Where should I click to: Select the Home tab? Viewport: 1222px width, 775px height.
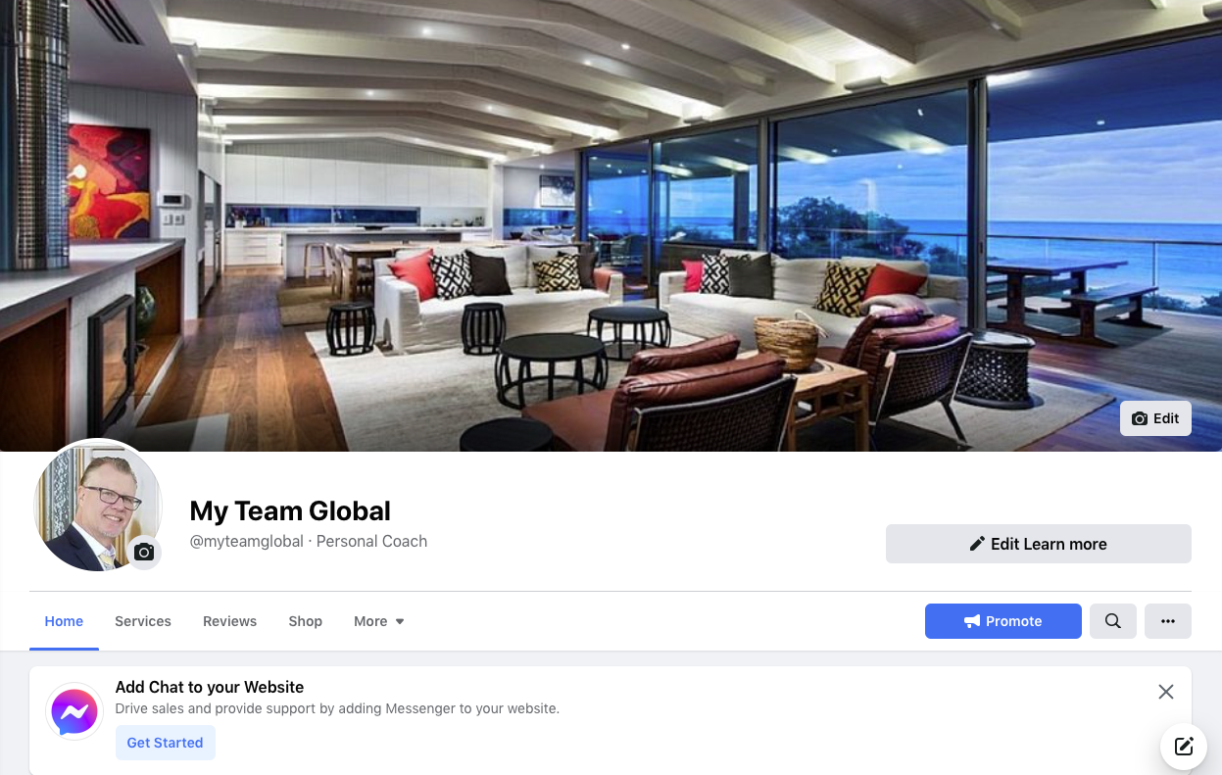click(64, 621)
